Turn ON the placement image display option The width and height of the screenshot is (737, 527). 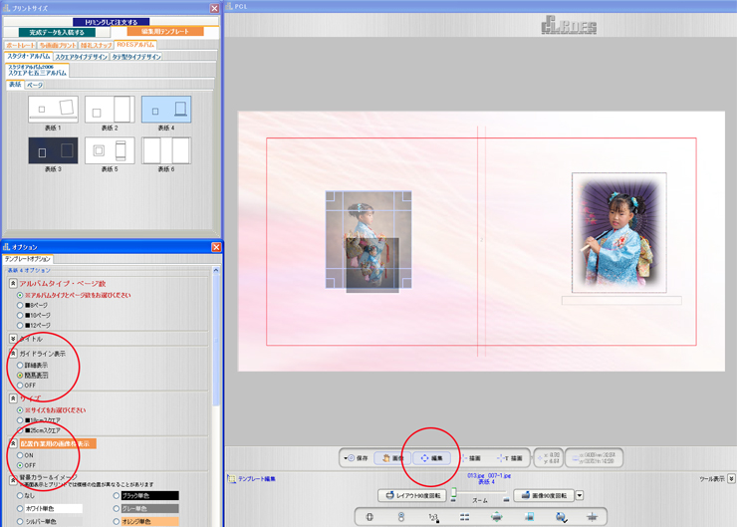click(x=20, y=455)
